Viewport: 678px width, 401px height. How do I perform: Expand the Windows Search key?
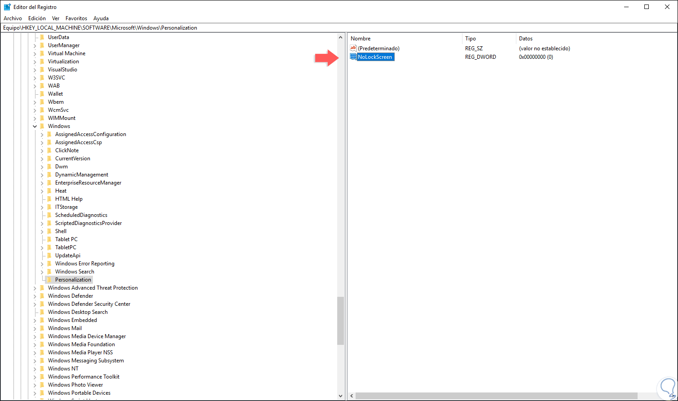pos(42,272)
